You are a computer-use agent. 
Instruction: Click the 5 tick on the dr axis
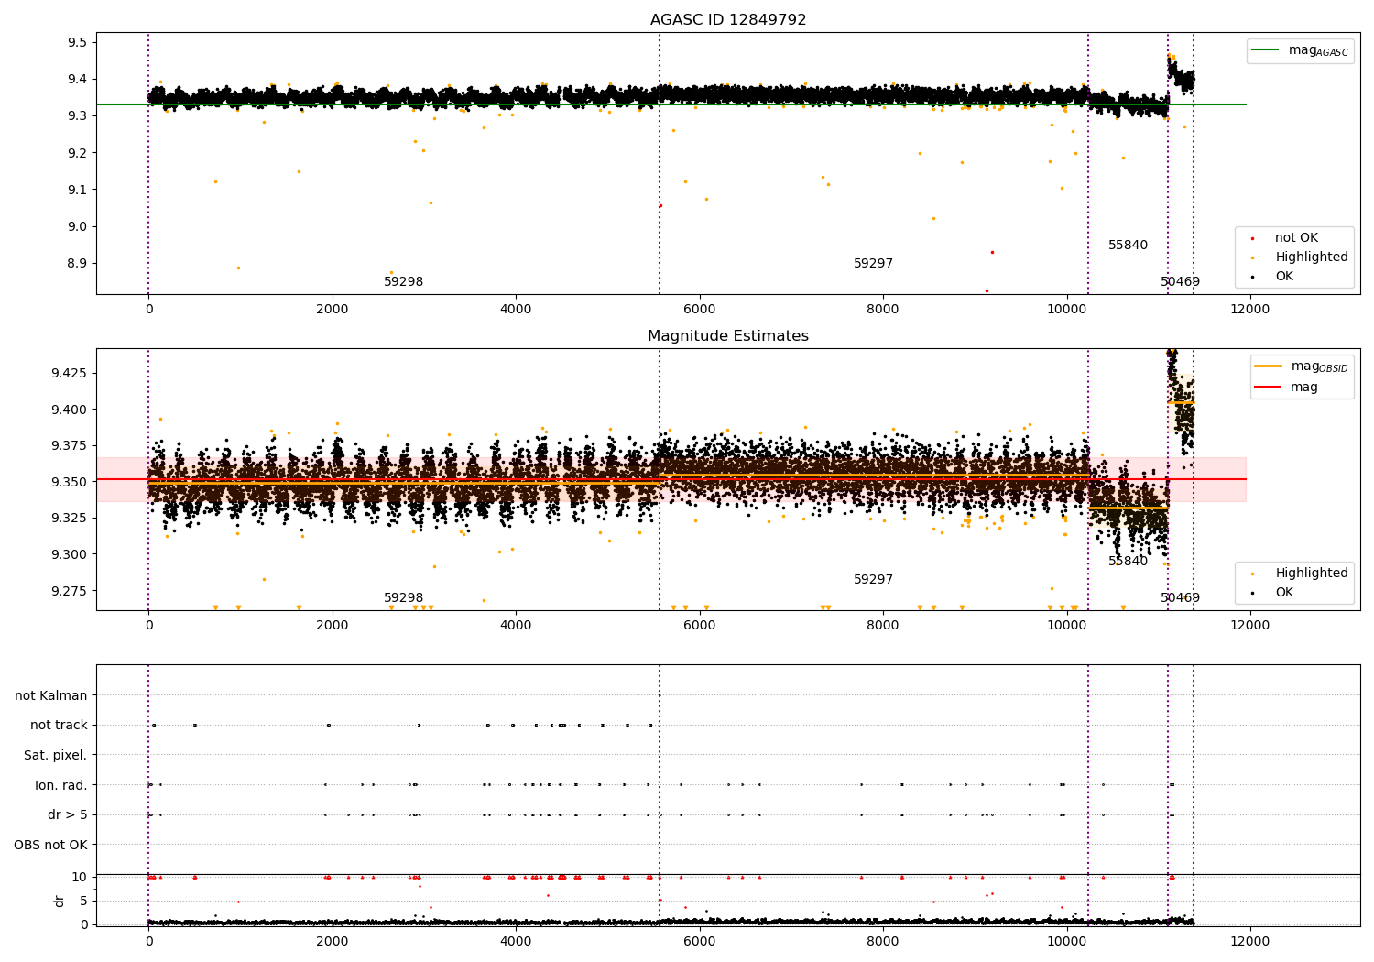click(x=83, y=901)
